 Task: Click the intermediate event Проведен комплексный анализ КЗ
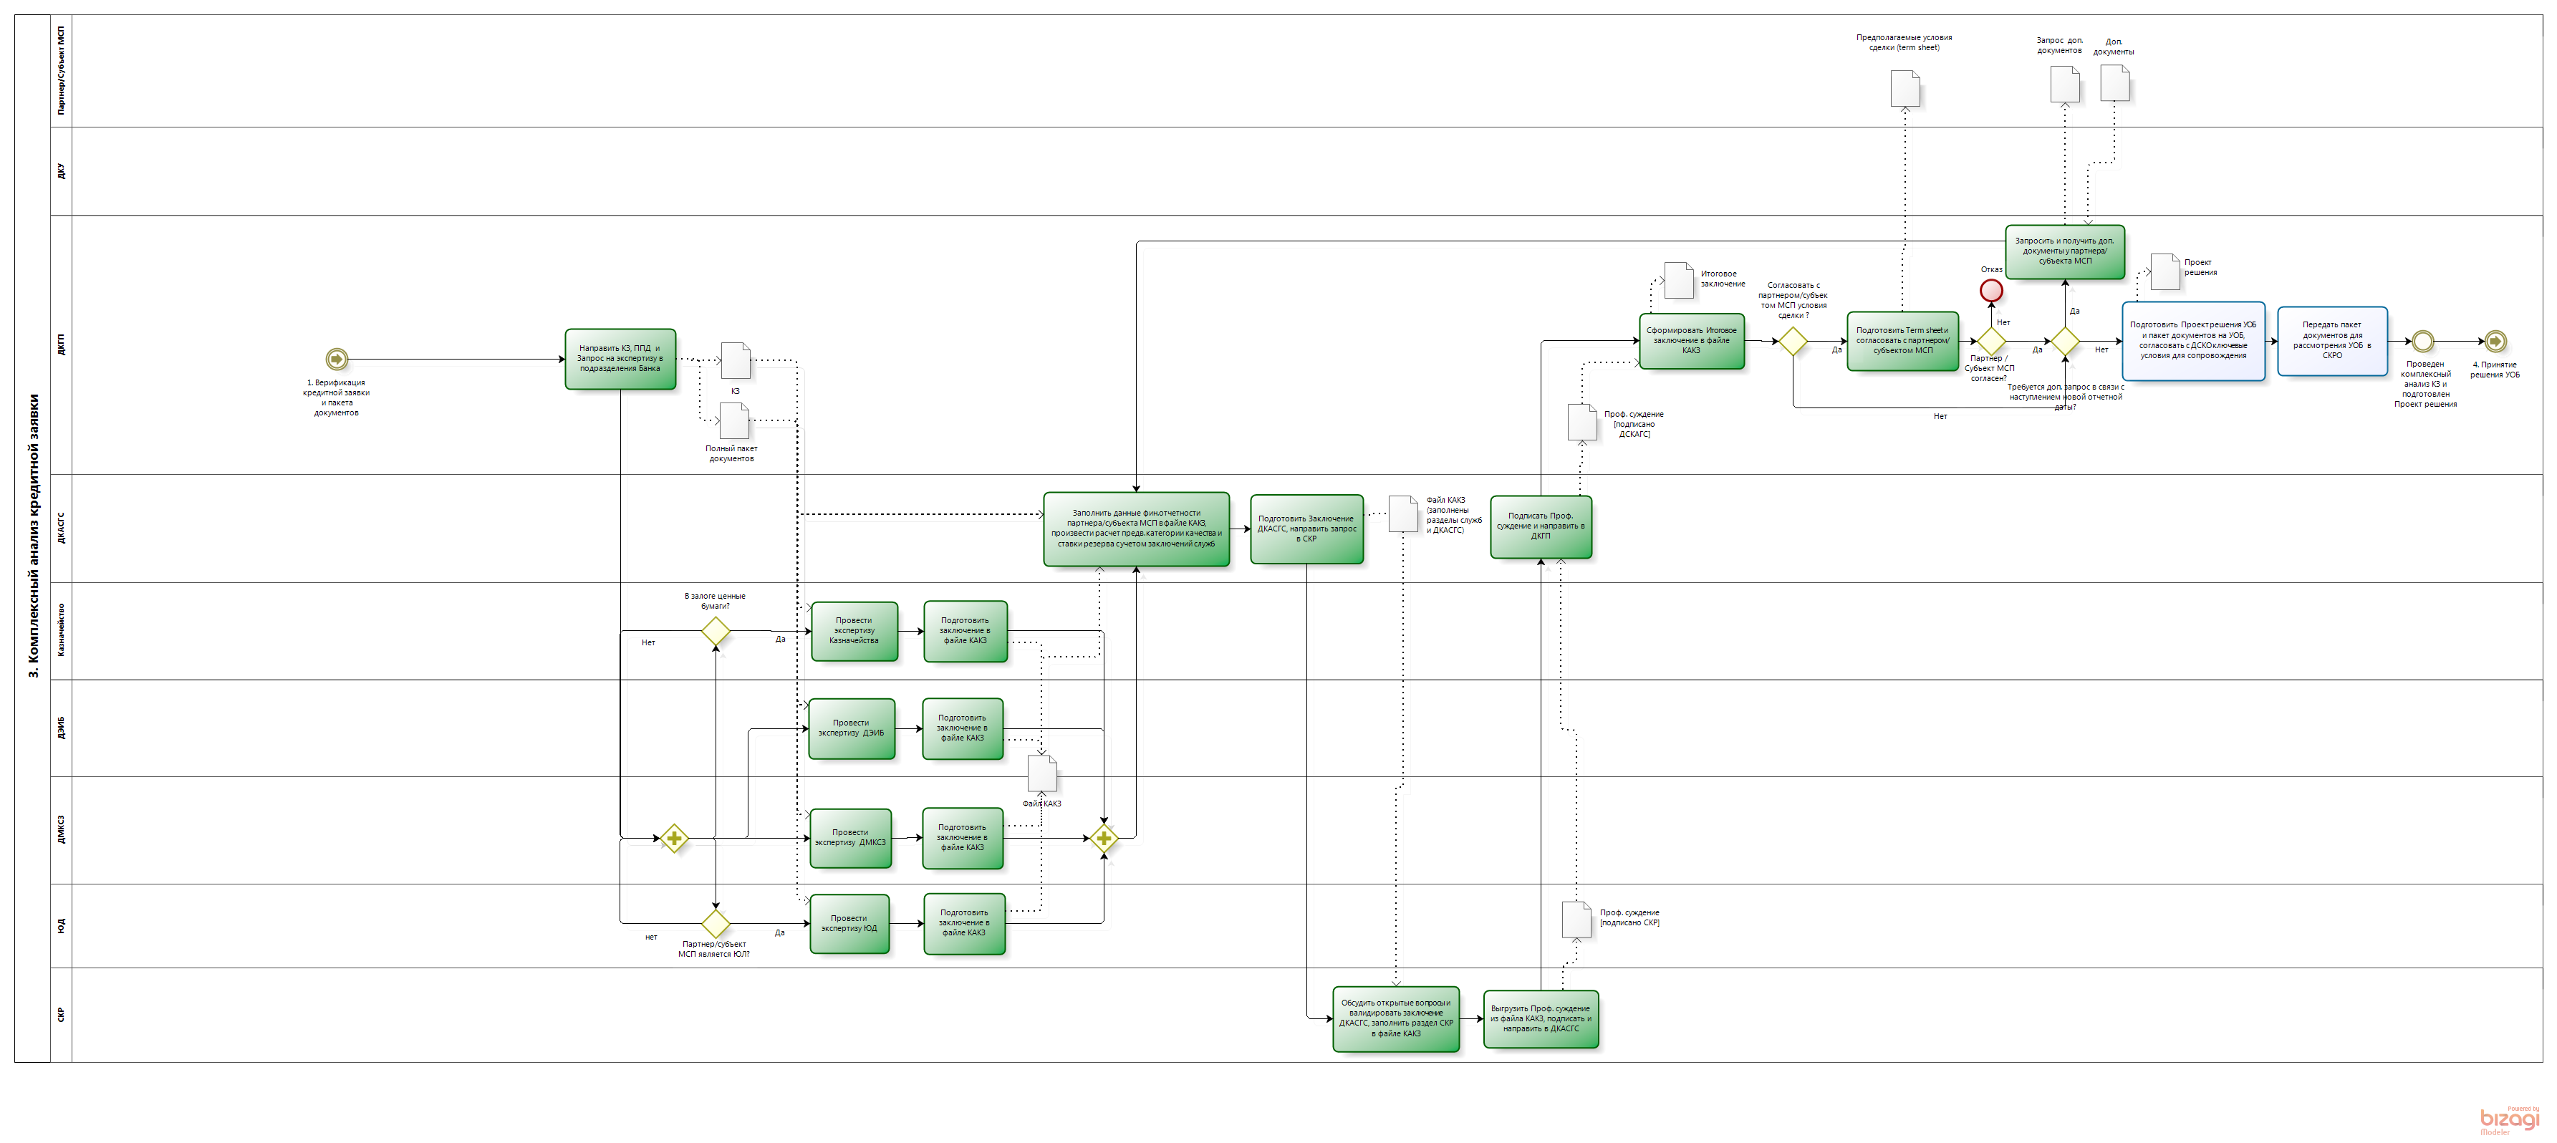(2423, 342)
